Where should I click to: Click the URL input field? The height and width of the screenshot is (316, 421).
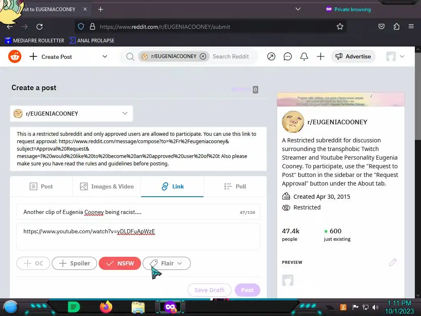click(x=138, y=237)
